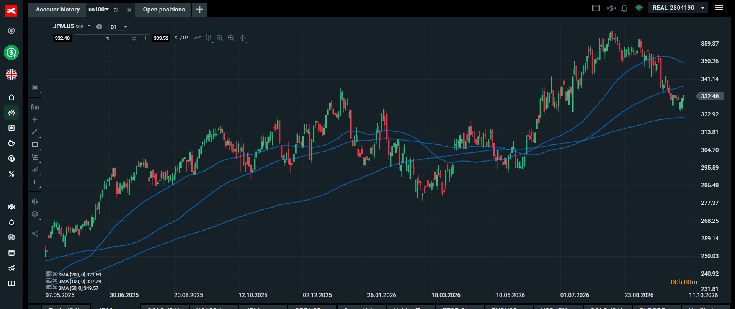Screen dimensions: 735x309
Task: Open the D1 timeframe dropdown
Action: (x=119, y=27)
